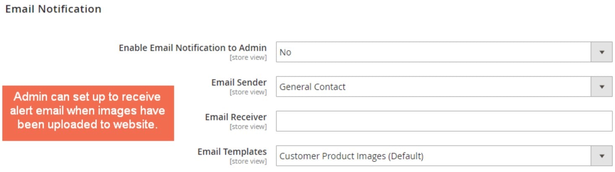Viewport: 615px width, 172px height.
Task: Click store view scope under Enable Email Notification
Action: (x=248, y=57)
